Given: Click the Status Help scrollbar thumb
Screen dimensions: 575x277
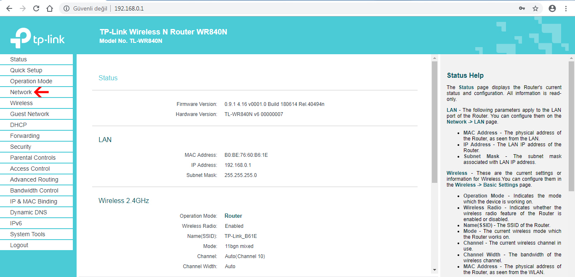Looking at the screenshot, I should (x=571, y=126).
